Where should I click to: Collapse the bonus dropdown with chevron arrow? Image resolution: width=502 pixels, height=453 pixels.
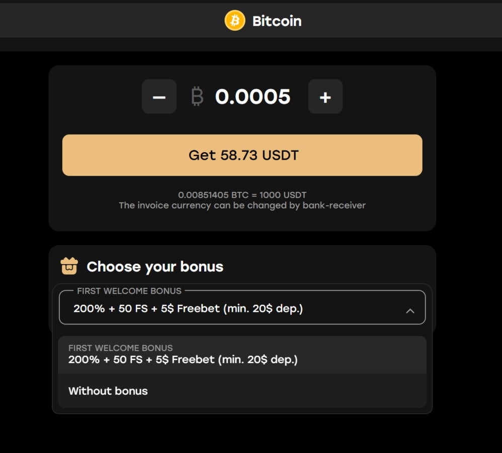coord(410,311)
